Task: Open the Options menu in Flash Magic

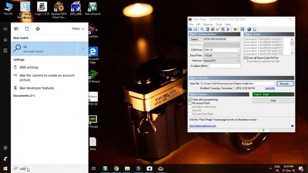Action: pyautogui.click(x=208, y=25)
